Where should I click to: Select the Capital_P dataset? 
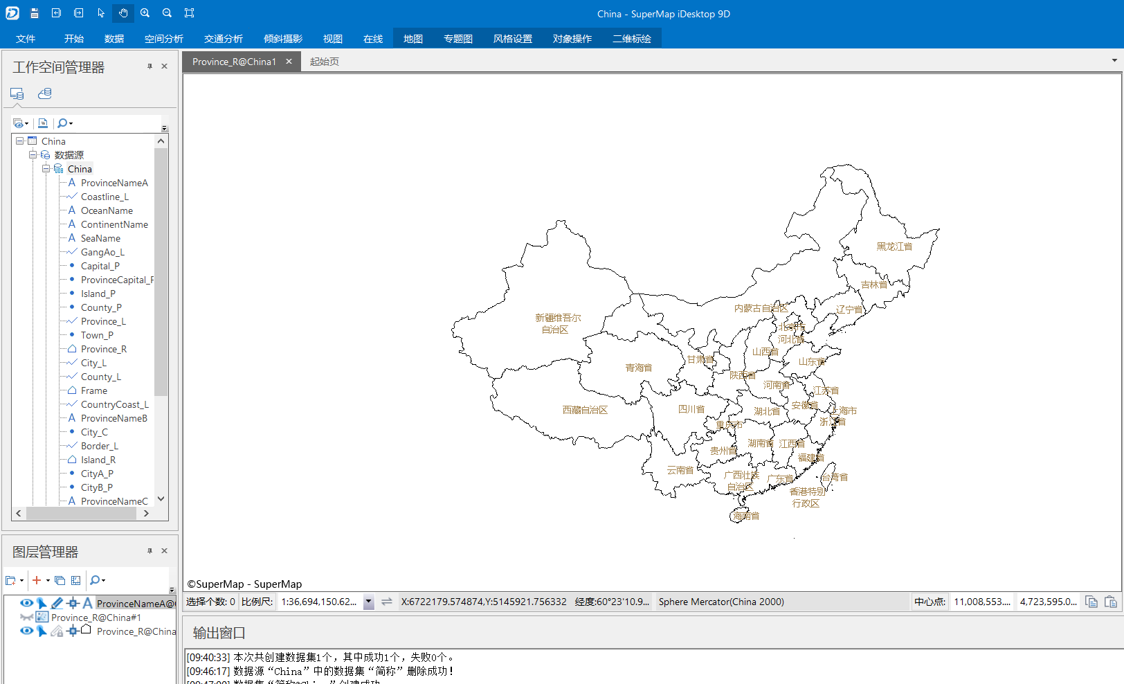[100, 266]
